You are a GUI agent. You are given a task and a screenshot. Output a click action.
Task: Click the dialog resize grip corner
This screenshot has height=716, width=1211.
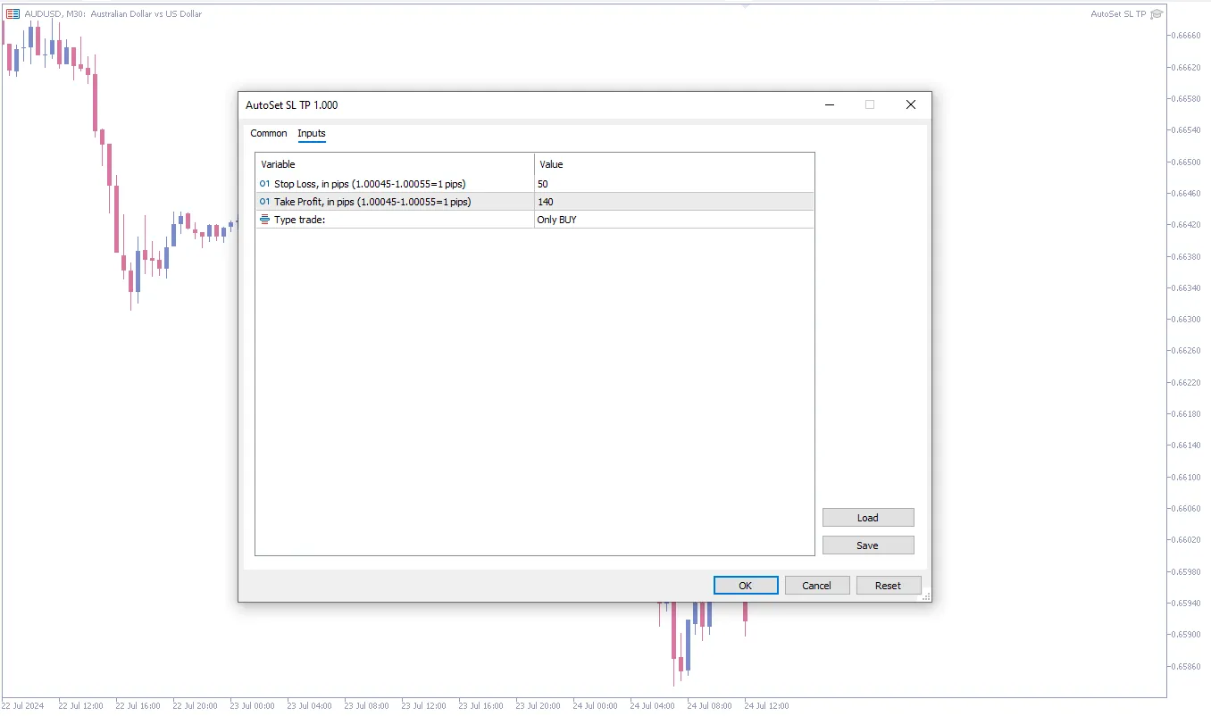(x=926, y=596)
